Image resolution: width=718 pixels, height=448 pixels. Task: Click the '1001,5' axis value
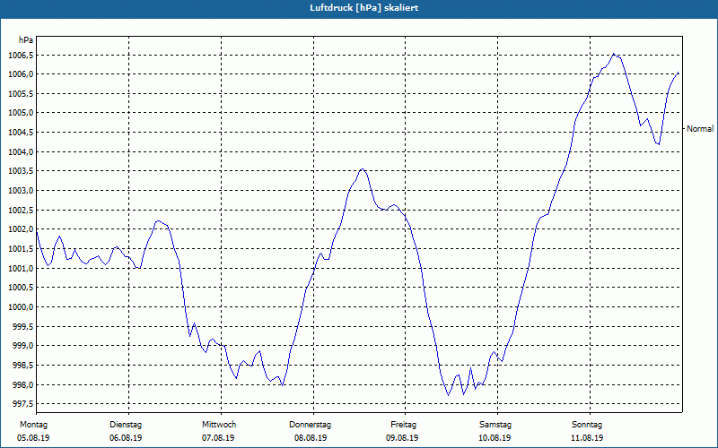21,249
